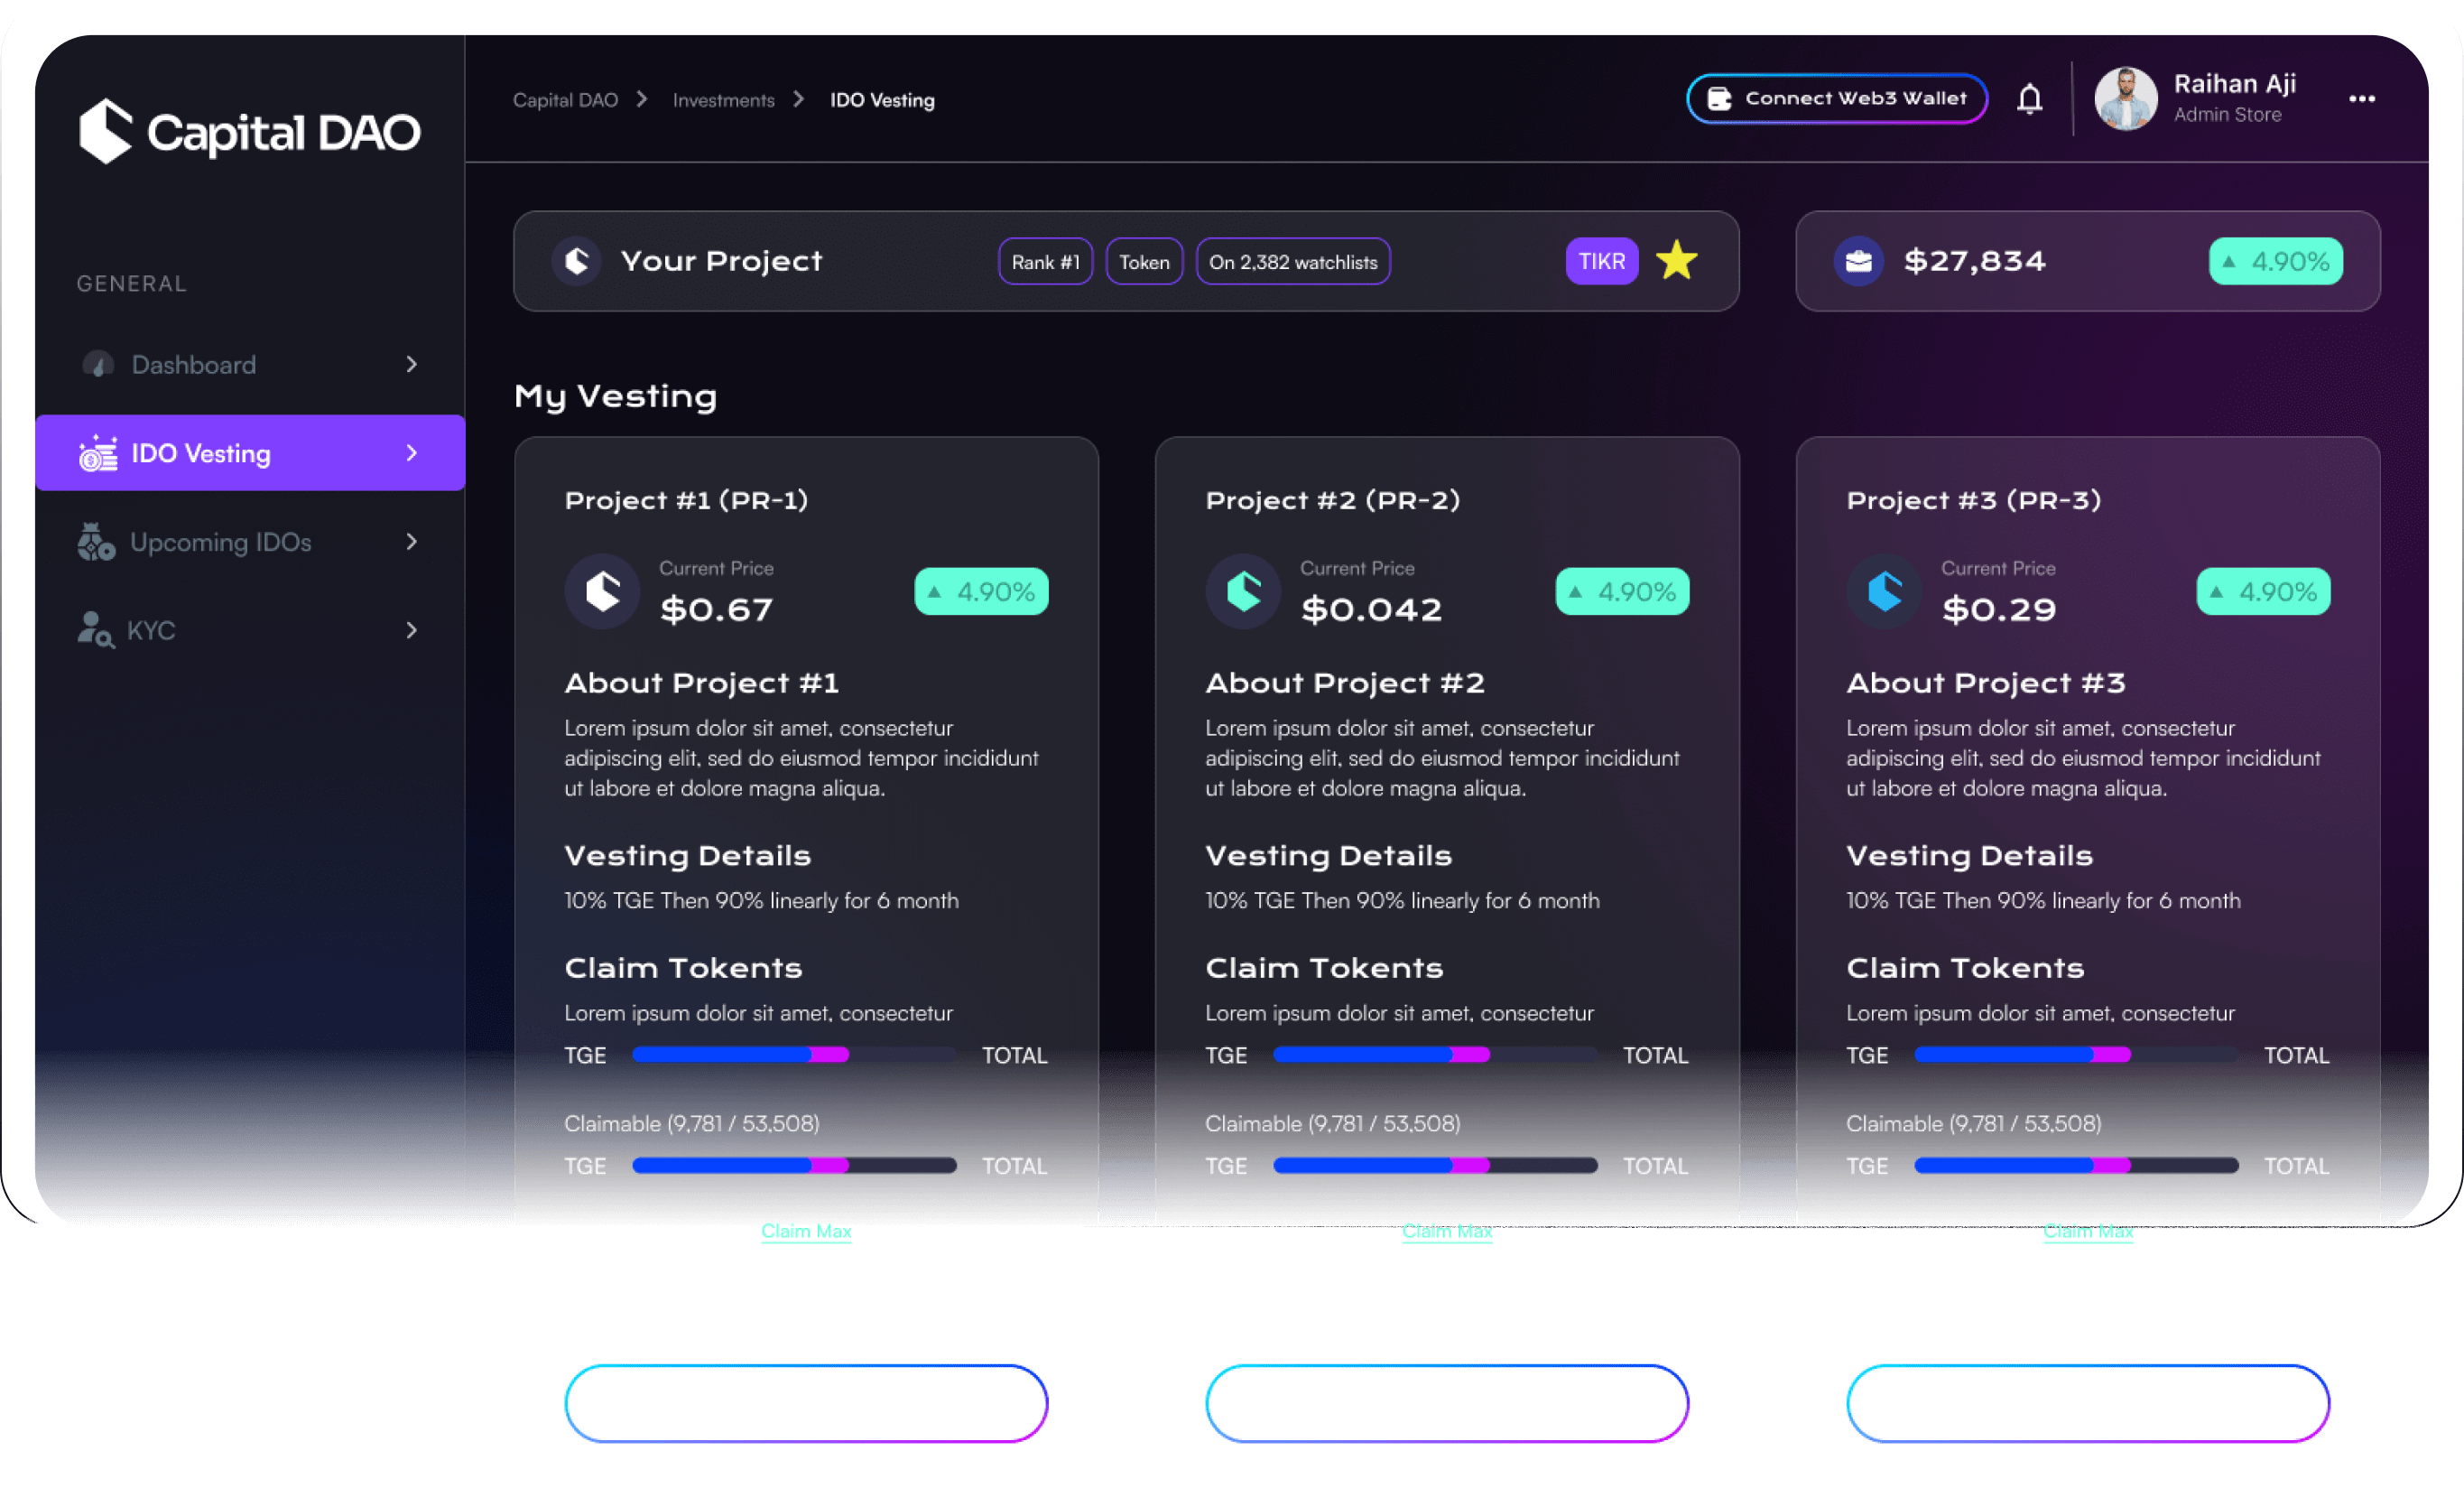
Task: Click Claim Max link under Project #1
Action: pyautogui.click(x=807, y=1231)
